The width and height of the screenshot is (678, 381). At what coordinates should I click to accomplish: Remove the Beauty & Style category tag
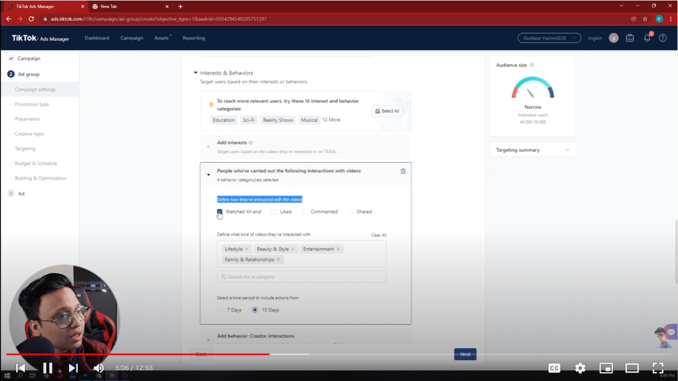click(293, 249)
